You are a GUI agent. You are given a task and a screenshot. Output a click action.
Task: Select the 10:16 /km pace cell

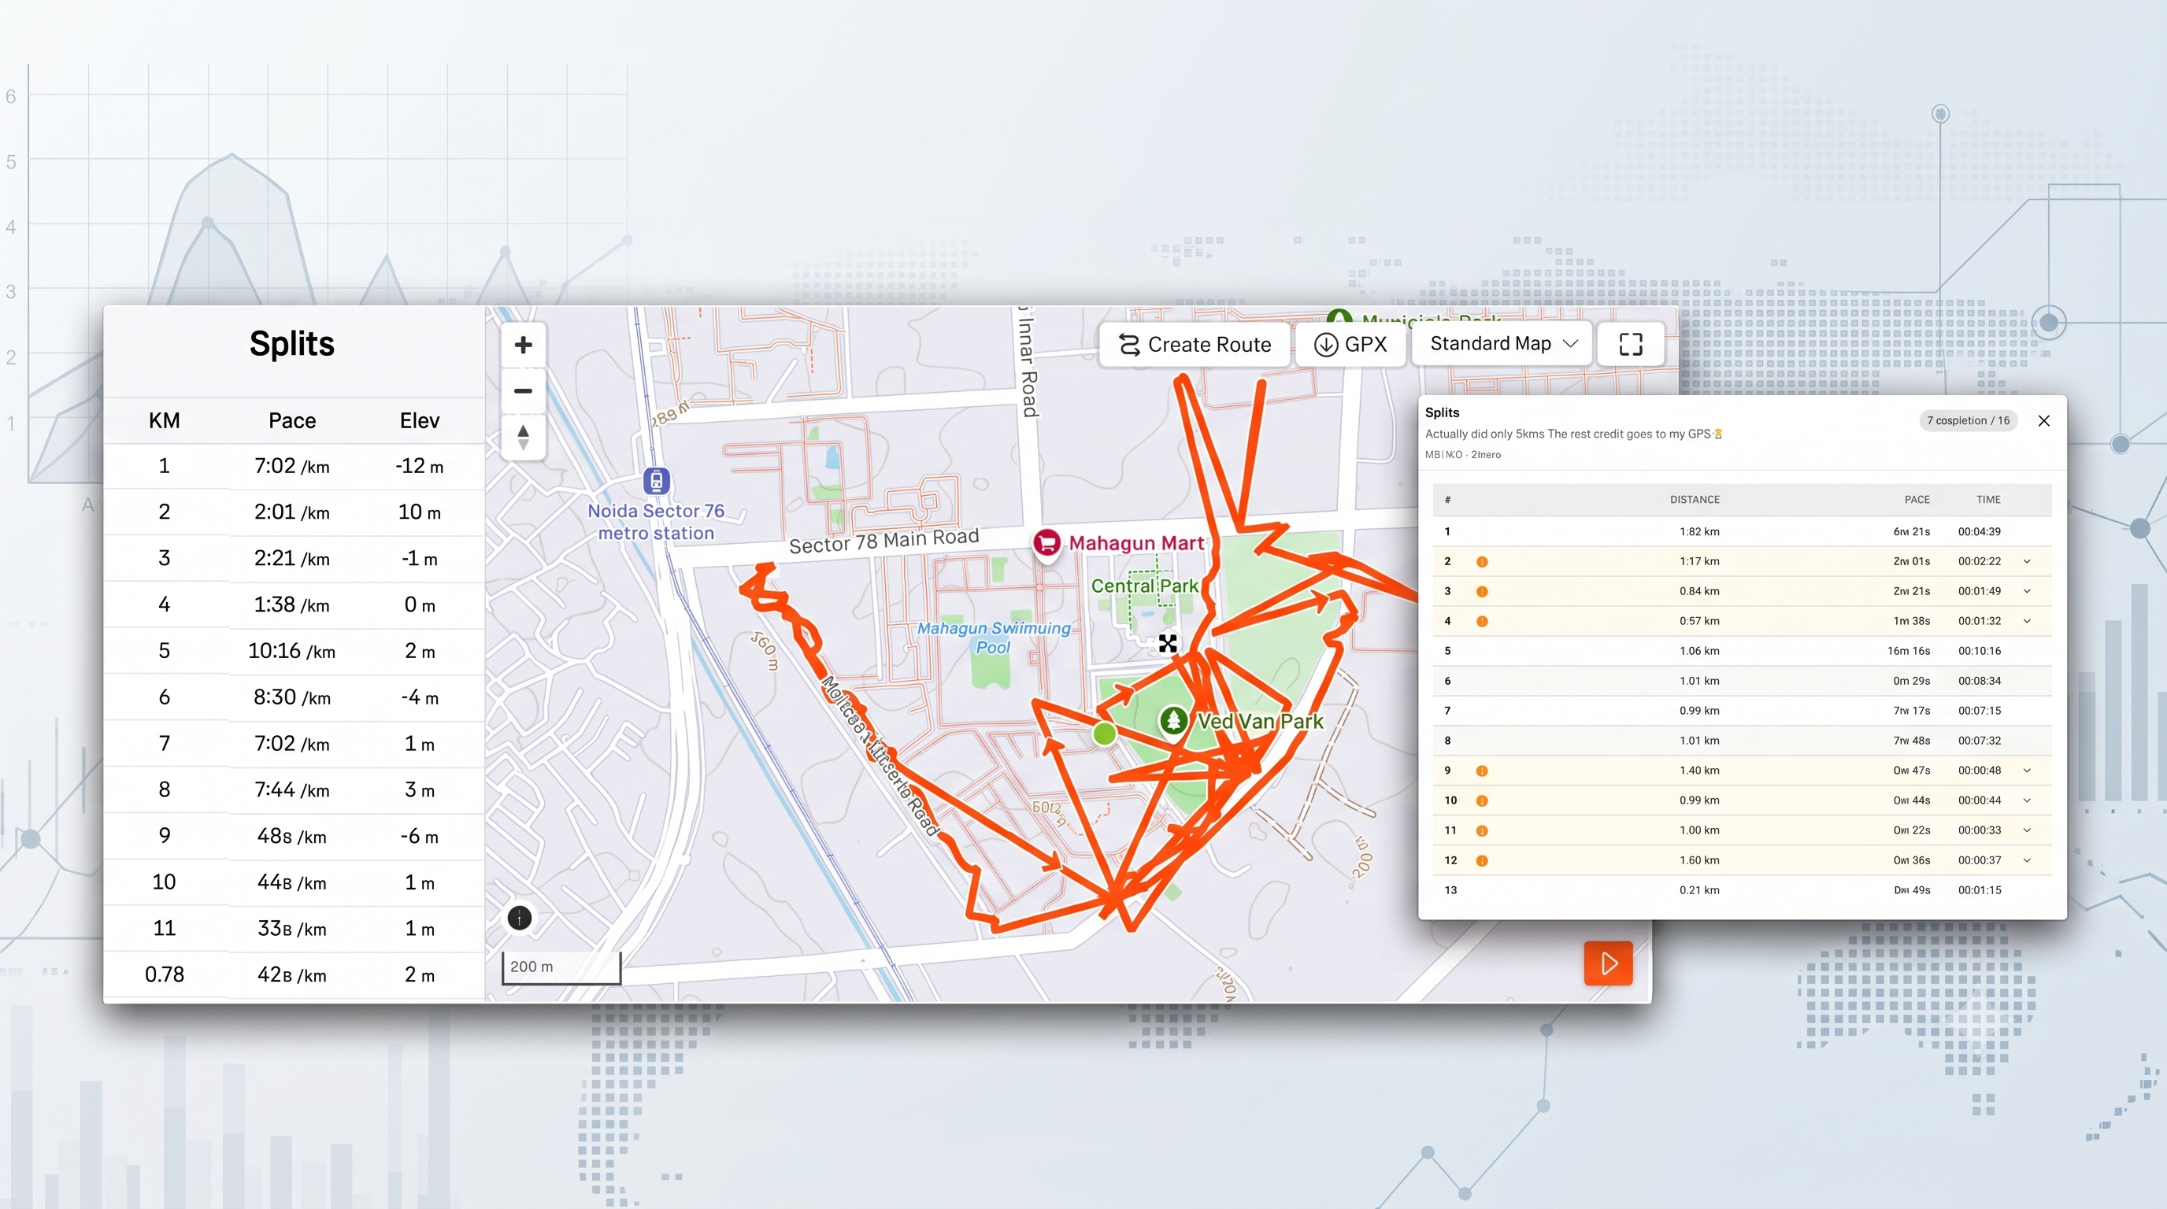coord(292,651)
